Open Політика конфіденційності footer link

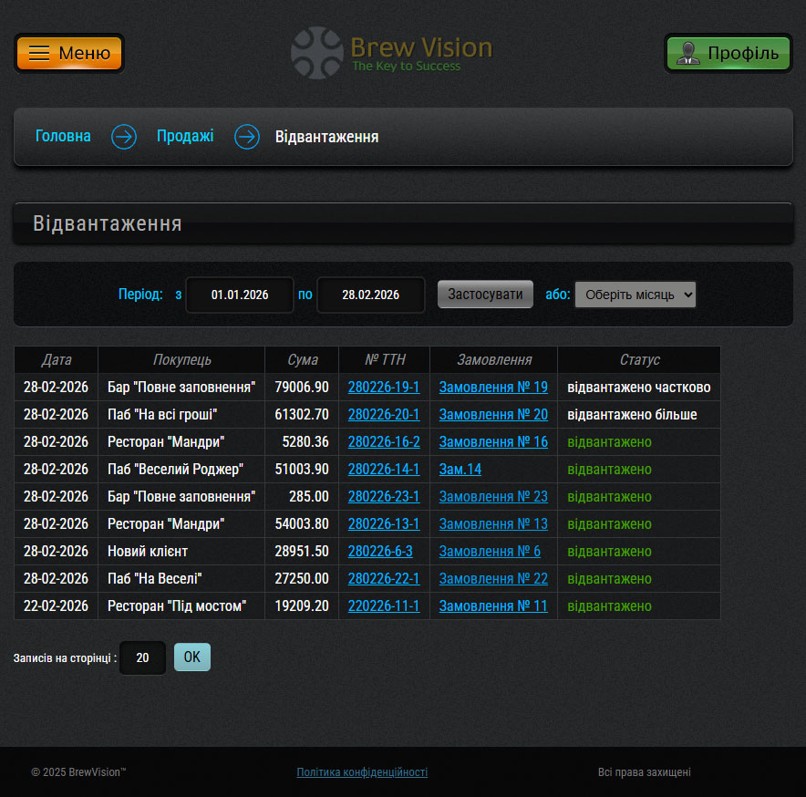[x=362, y=772]
